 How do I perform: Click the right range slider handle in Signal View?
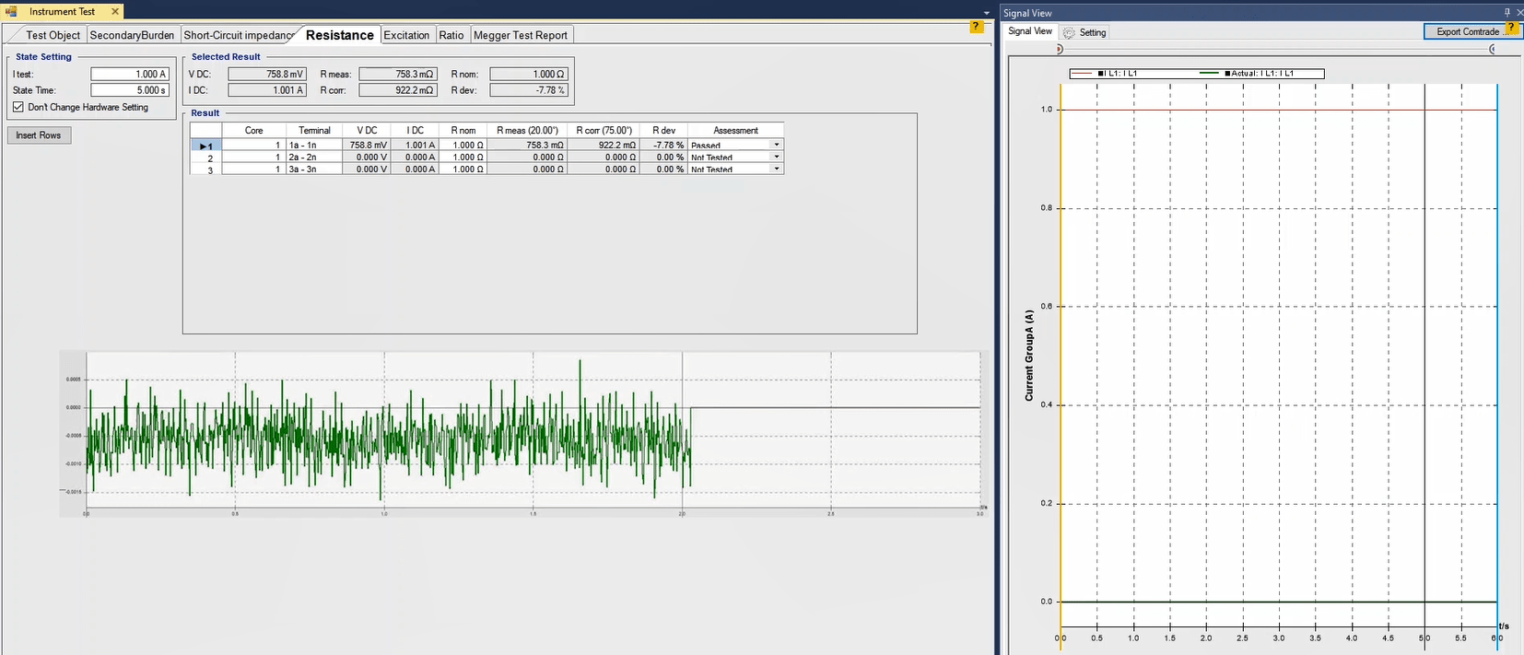1493,49
